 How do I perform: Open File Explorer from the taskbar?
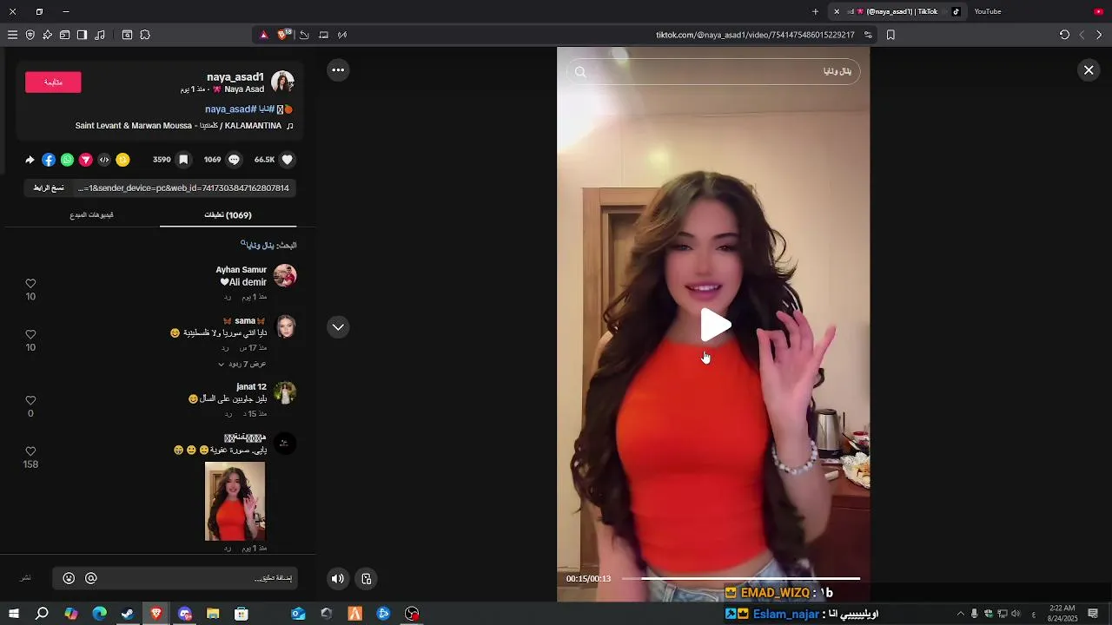coord(213,614)
